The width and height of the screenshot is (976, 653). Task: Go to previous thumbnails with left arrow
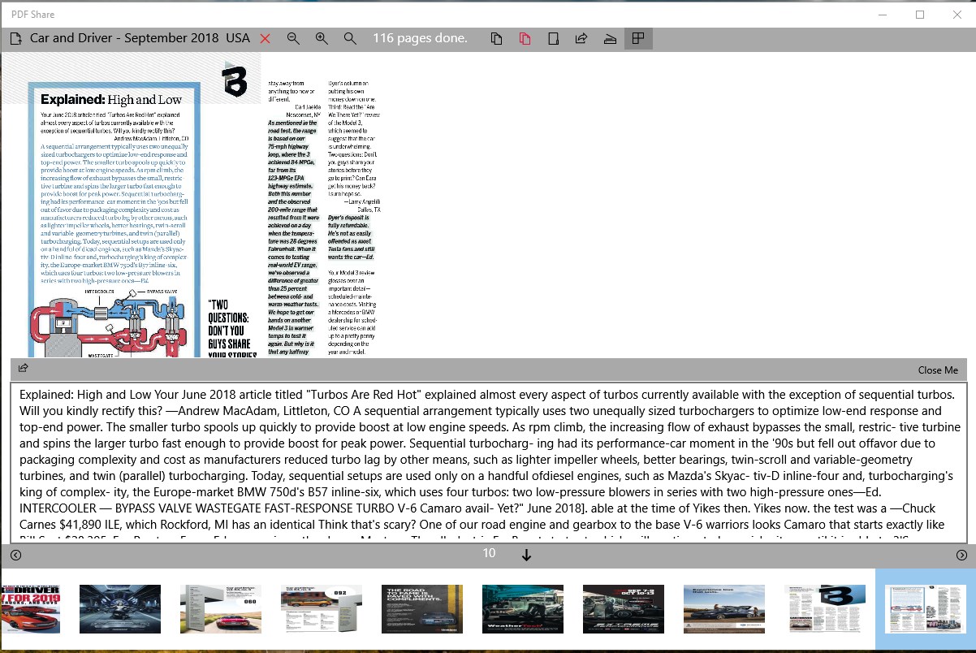(x=15, y=556)
